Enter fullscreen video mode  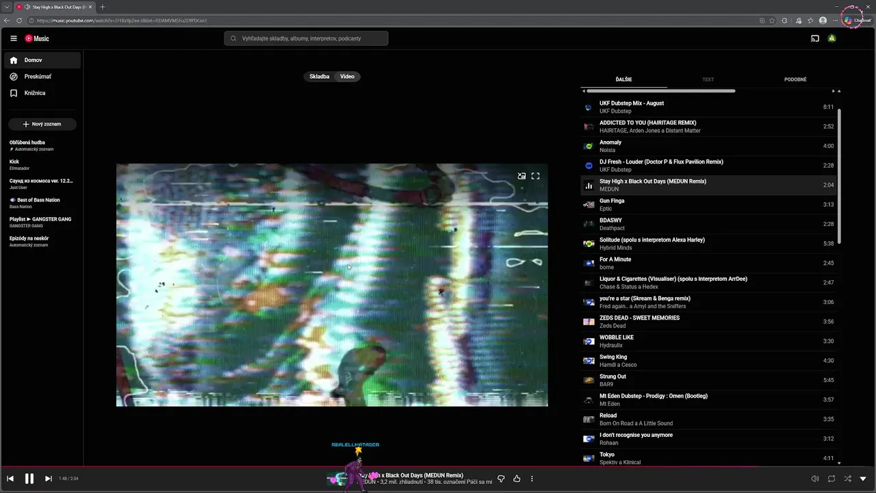tap(535, 176)
